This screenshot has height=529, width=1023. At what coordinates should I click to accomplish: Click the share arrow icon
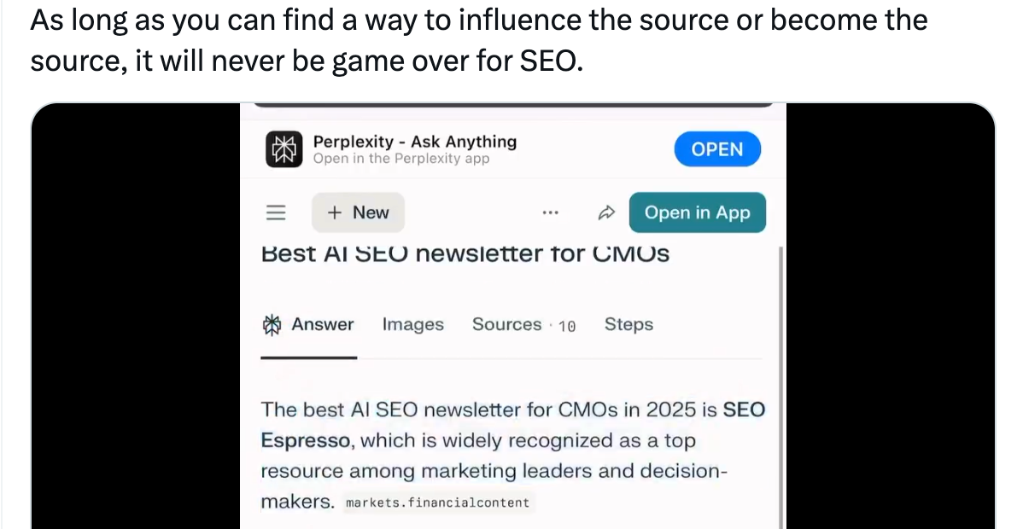pos(606,213)
